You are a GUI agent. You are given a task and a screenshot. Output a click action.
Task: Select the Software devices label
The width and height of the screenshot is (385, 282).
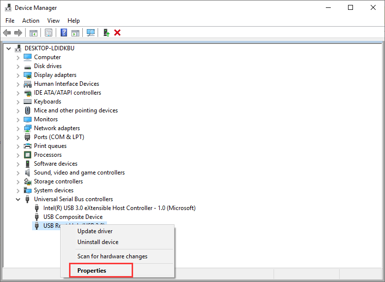[56, 164]
